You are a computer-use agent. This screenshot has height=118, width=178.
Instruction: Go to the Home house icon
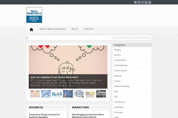[31, 29]
